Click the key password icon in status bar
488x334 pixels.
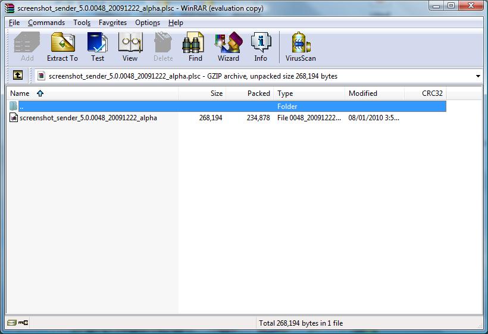pos(23,323)
